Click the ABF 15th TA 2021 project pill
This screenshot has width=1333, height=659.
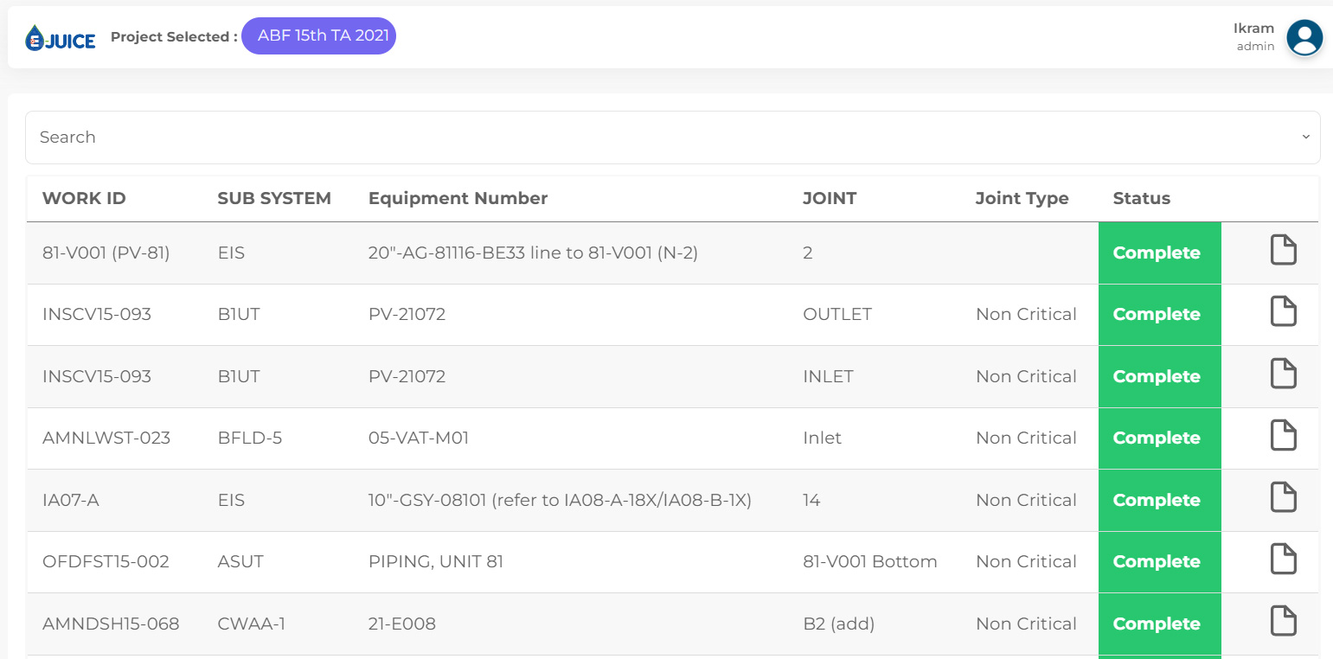click(x=318, y=36)
